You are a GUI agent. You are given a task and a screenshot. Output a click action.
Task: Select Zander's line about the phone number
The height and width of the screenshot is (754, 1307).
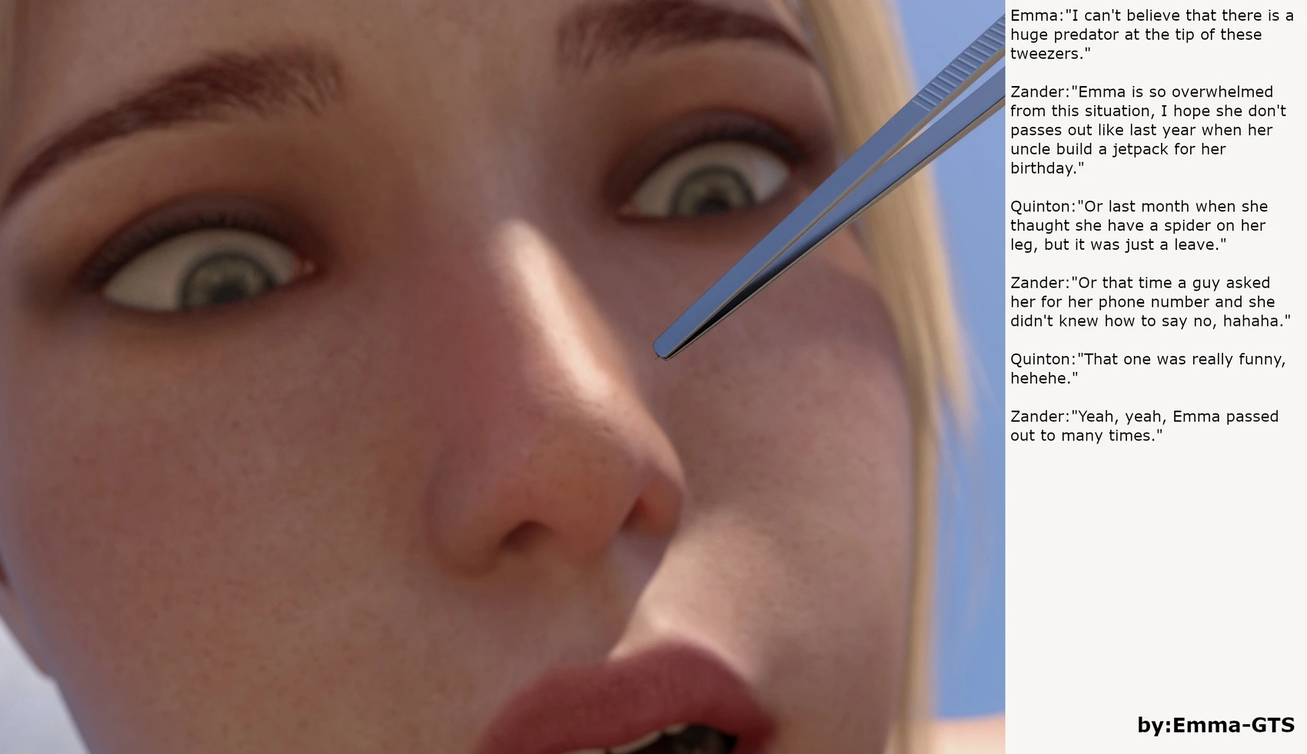pyautogui.click(x=1149, y=302)
